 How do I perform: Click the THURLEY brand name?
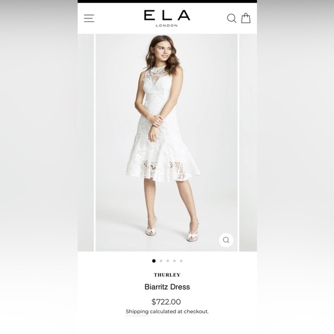pos(167,275)
